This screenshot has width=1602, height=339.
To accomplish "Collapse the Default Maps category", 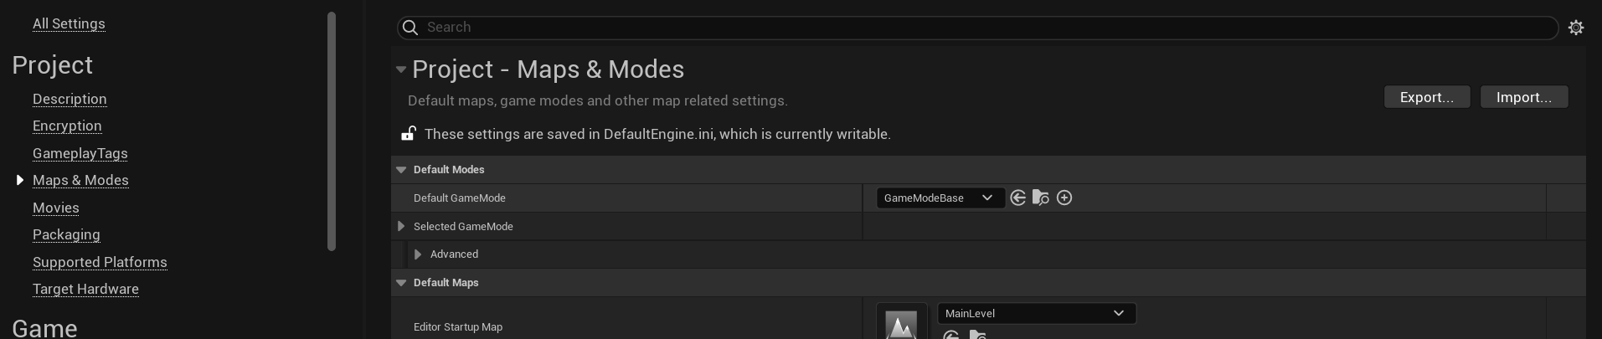I will pos(401,283).
